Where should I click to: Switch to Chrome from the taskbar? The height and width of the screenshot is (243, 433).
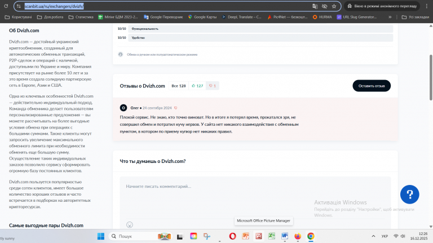311,236
